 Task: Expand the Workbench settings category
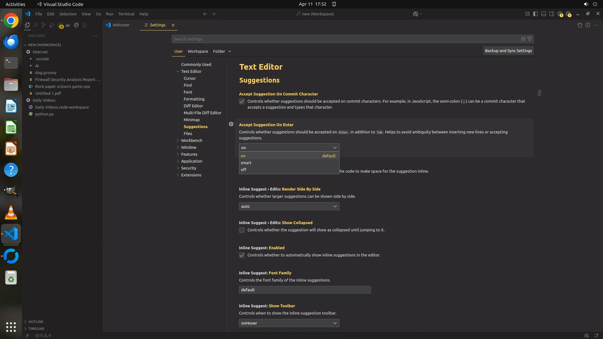[x=192, y=140]
